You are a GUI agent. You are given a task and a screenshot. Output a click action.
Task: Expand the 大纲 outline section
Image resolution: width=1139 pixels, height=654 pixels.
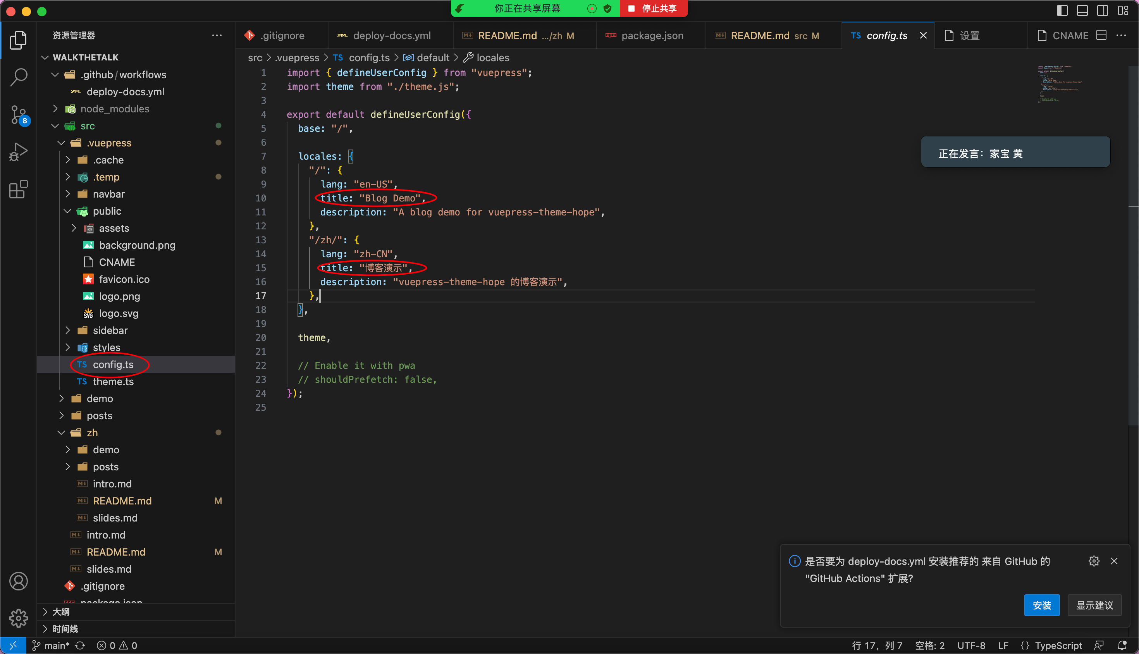click(136, 612)
